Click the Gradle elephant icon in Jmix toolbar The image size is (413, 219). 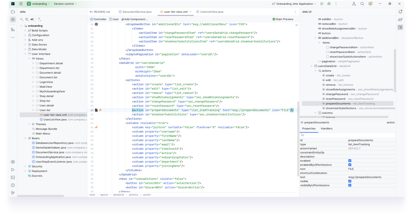[32, 19]
